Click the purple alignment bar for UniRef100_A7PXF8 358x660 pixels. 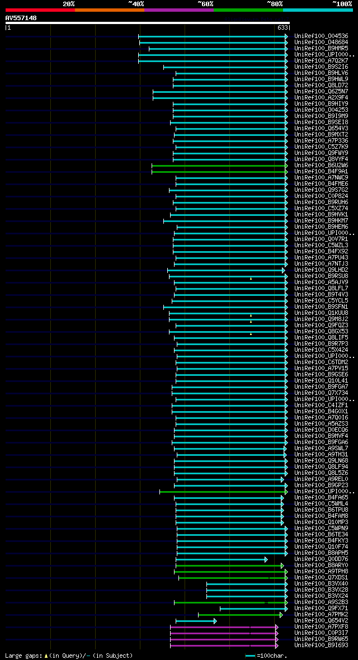224,627
